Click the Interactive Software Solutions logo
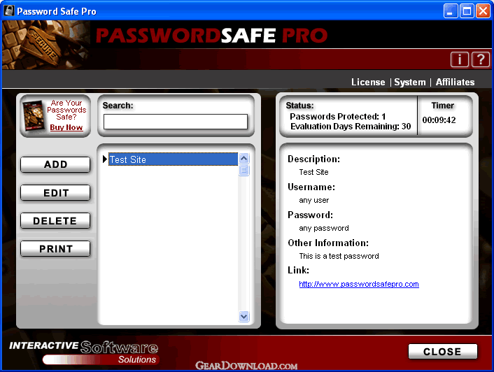This screenshot has height=372, width=494. (84, 352)
